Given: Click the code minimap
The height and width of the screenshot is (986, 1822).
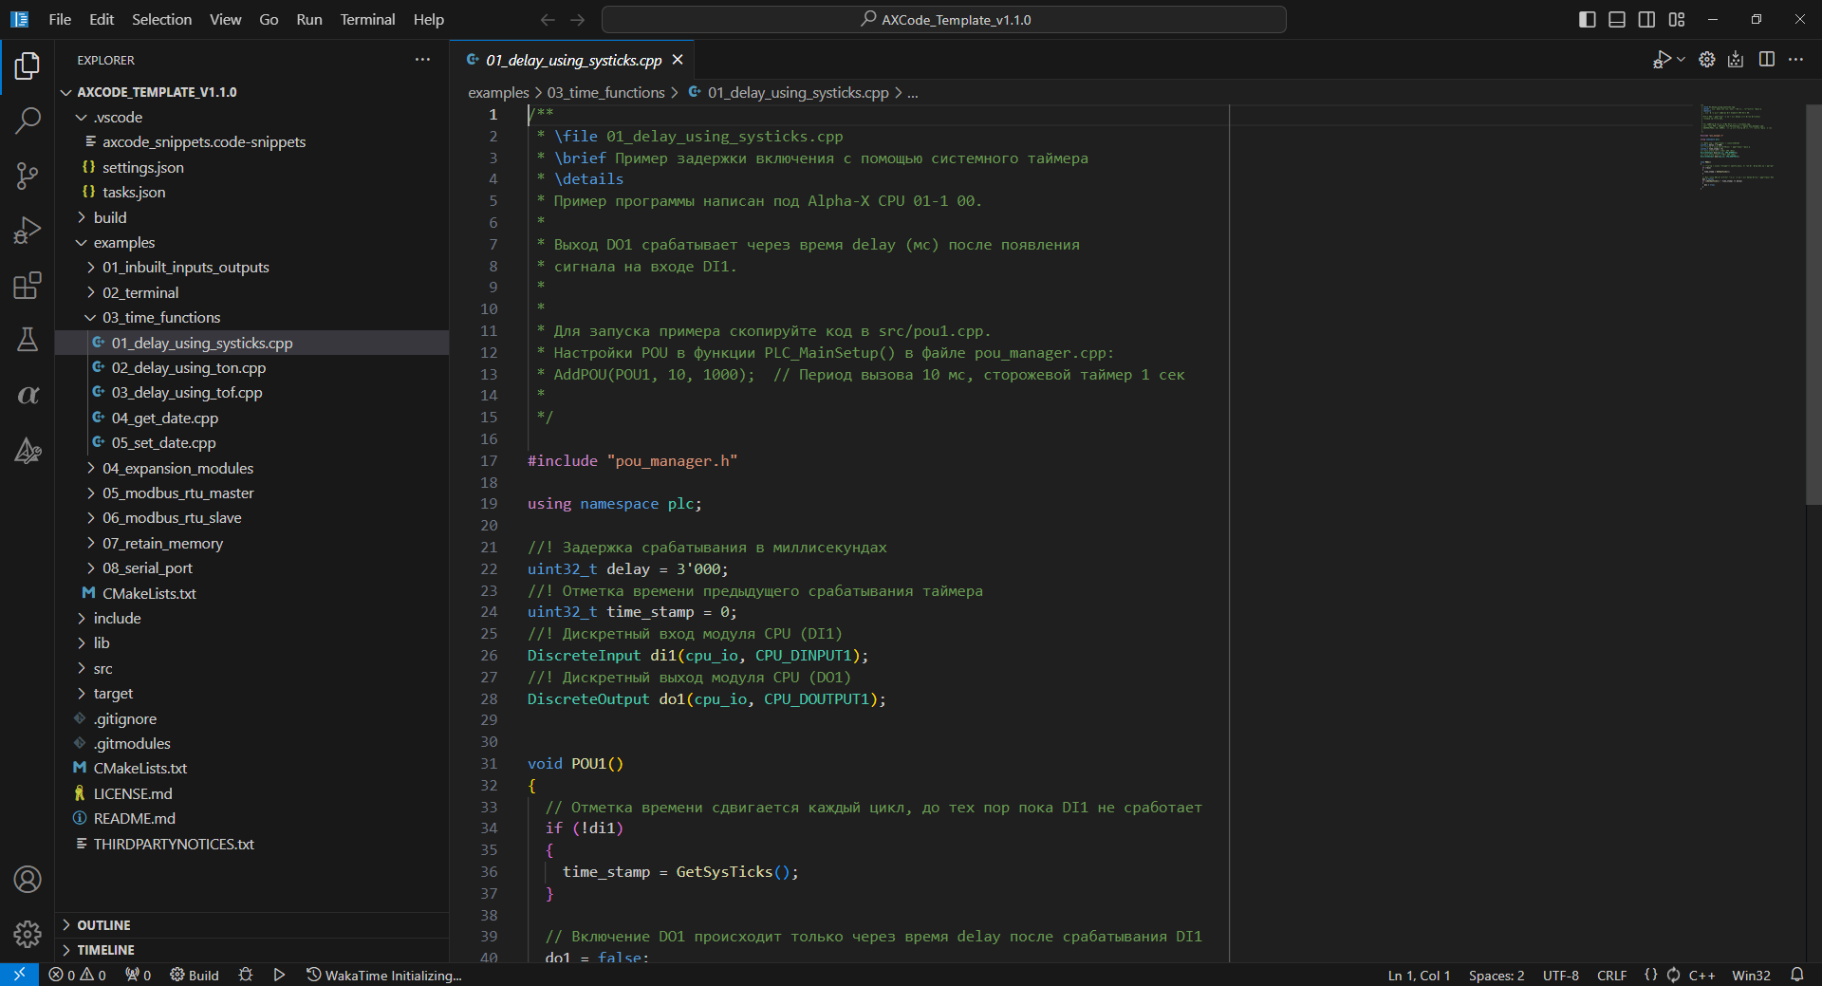Looking at the screenshot, I should click(1738, 145).
